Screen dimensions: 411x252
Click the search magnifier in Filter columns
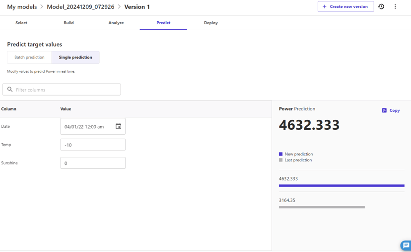[10, 90]
